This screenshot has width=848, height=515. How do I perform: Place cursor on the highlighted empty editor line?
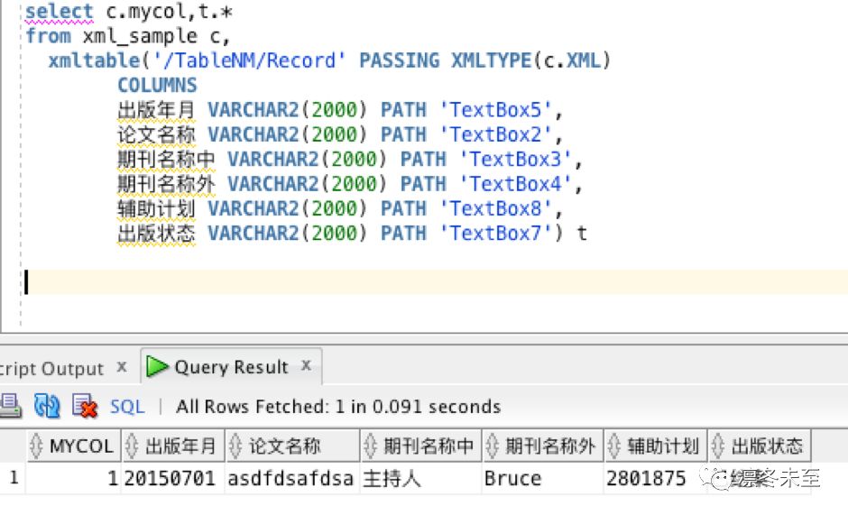pyautogui.click(x=436, y=281)
